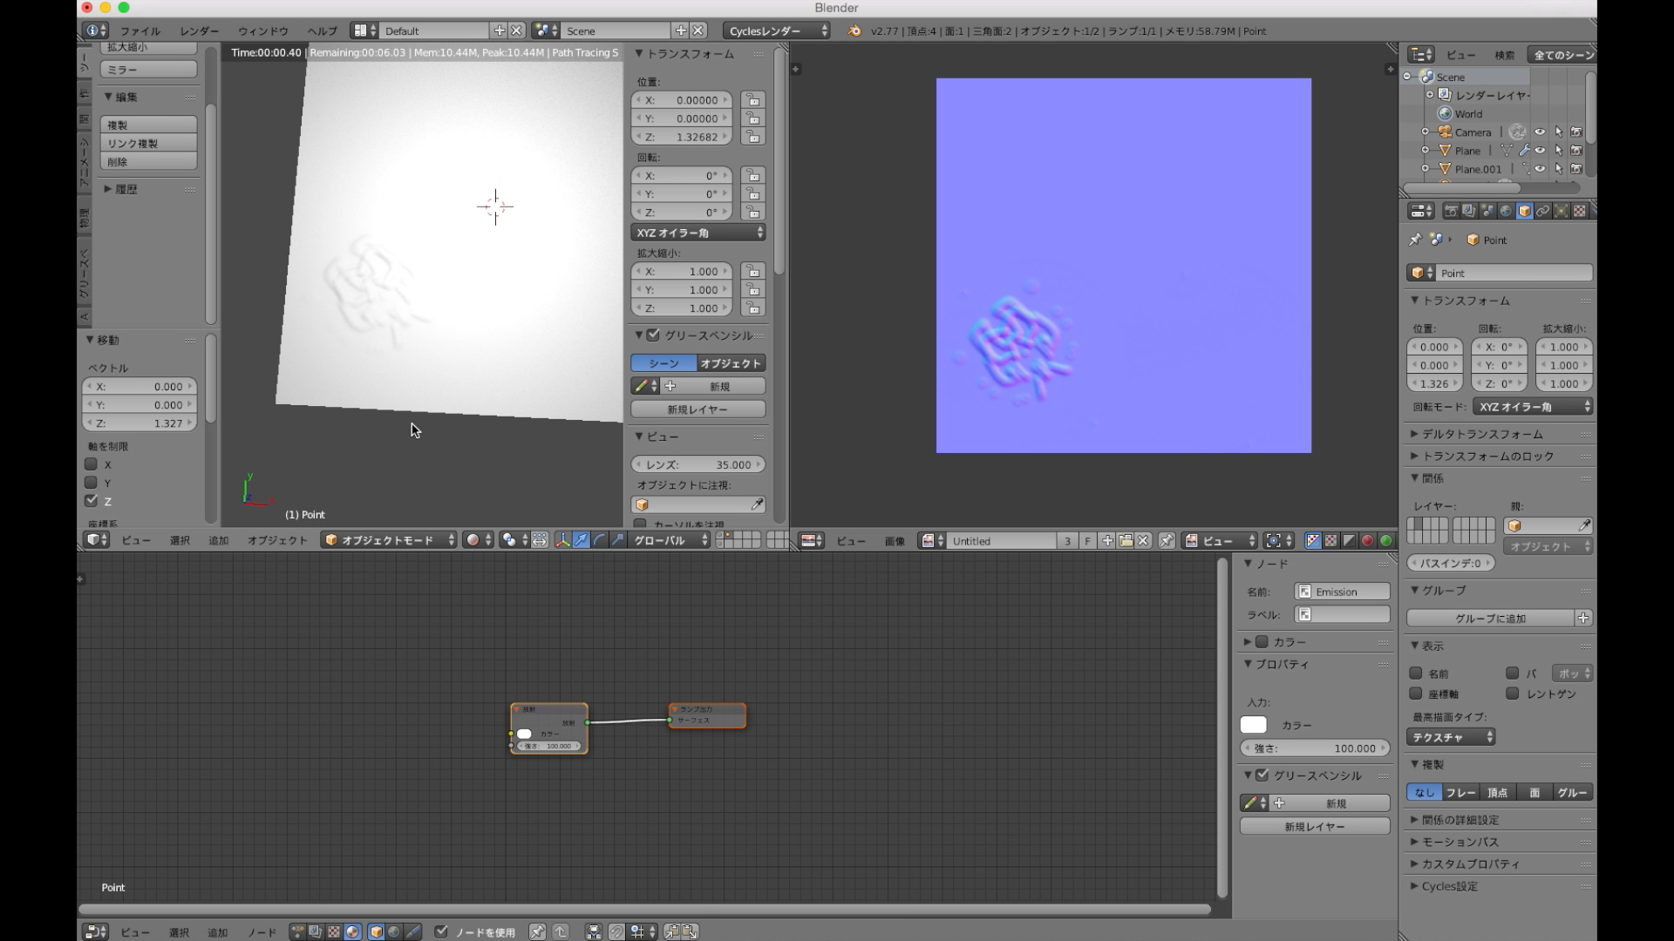Click the World icon in the outliner
1674x941 pixels.
coord(1445,113)
